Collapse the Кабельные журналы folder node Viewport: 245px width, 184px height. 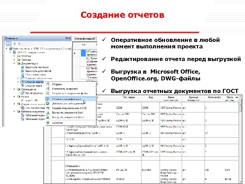pyautogui.click(x=14, y=111)
